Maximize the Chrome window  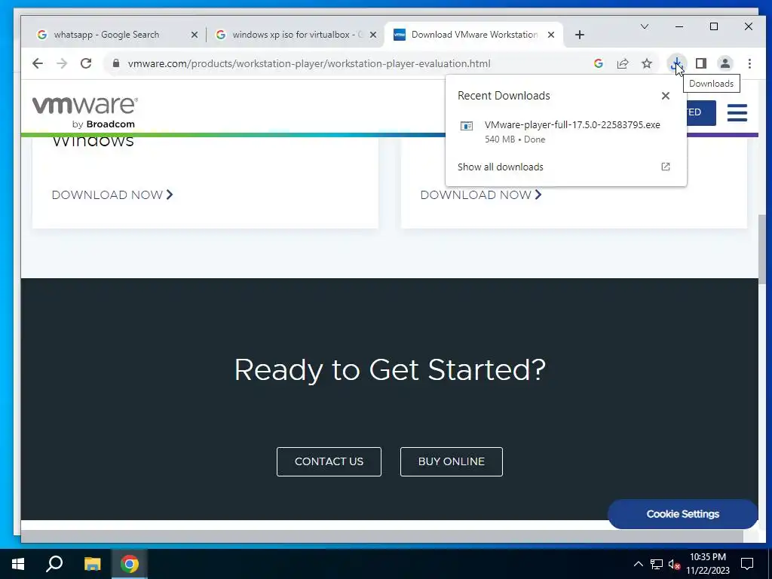[x=714, y=26]
